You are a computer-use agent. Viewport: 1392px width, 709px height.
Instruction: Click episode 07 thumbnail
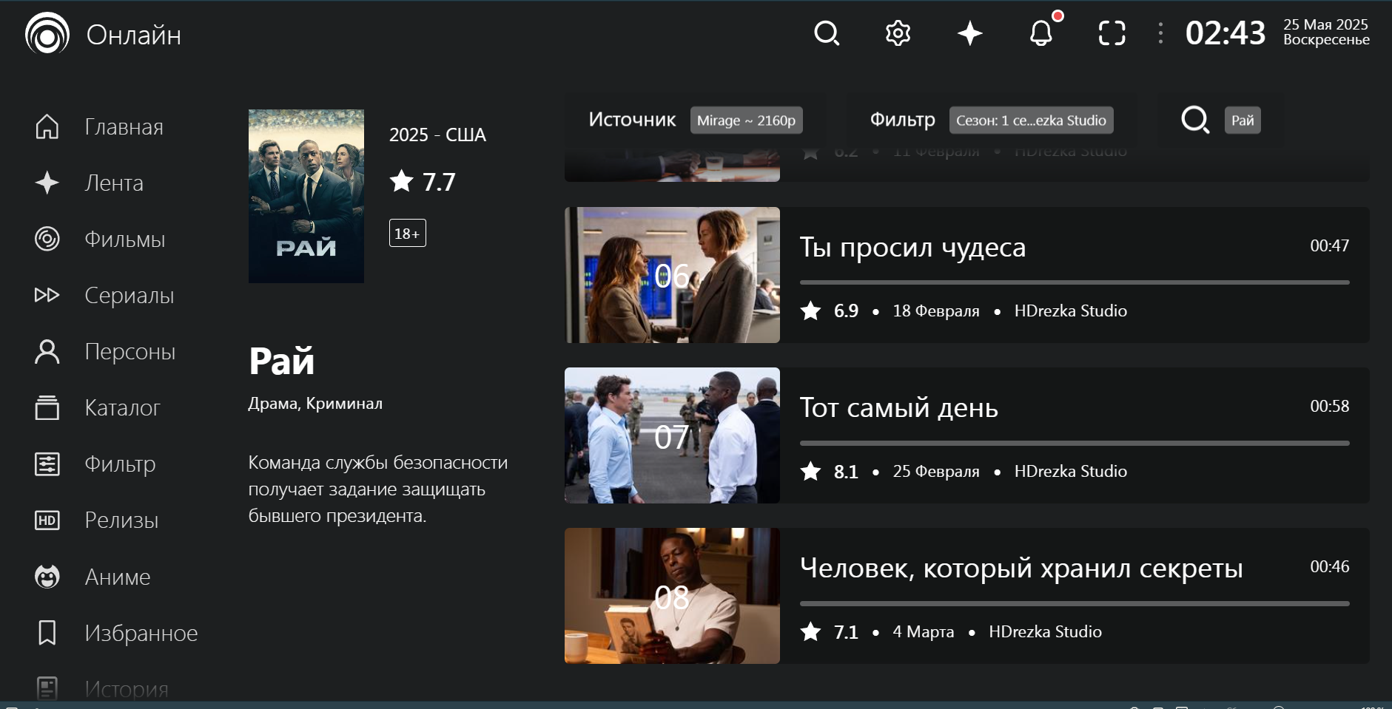pos(672,435)
